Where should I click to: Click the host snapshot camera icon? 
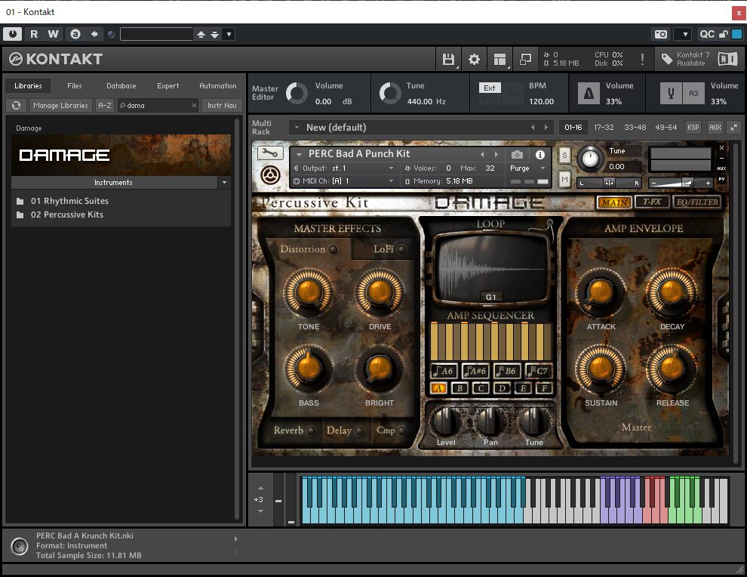pos(661,34)
